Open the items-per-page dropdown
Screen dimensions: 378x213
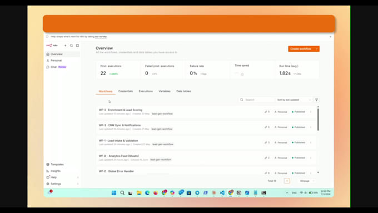pos(307,181)
